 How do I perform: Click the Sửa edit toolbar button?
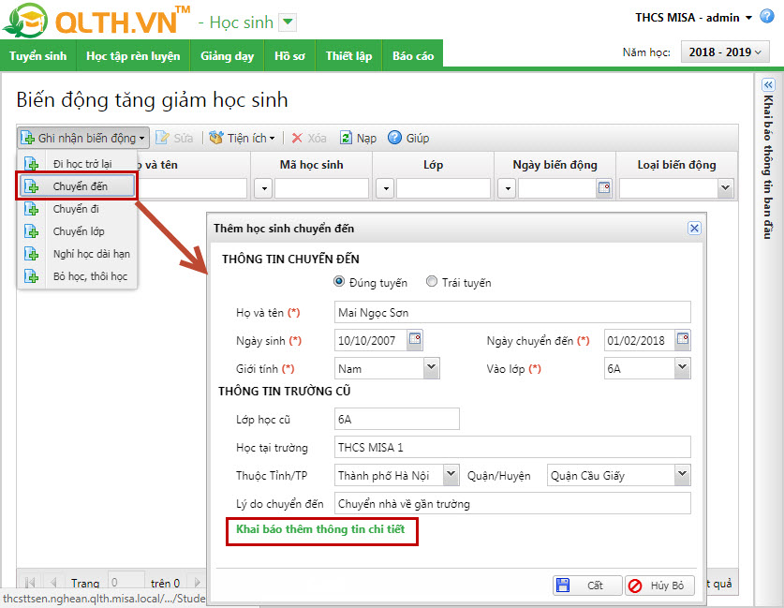pos(174,138)
